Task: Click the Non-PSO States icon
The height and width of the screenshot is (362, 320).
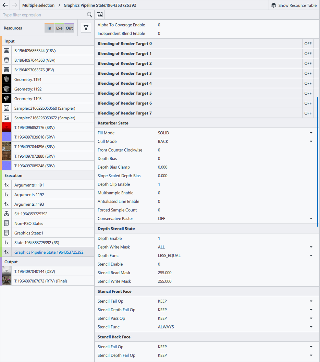Action: point(7,223)
